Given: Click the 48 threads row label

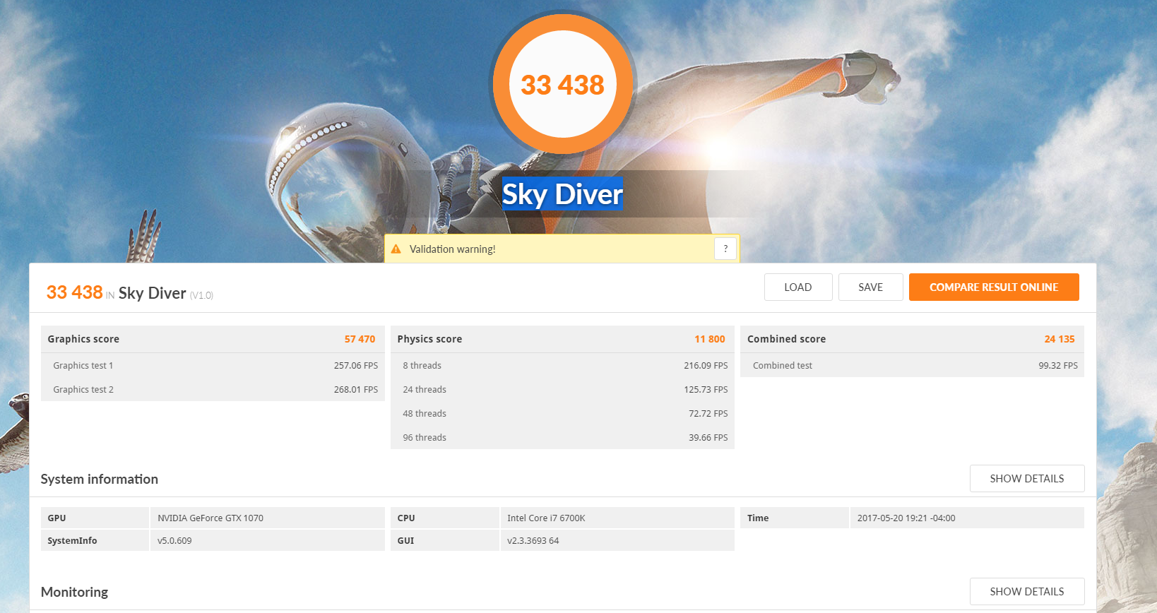Looking at the screenshot, I should point(425,414).
